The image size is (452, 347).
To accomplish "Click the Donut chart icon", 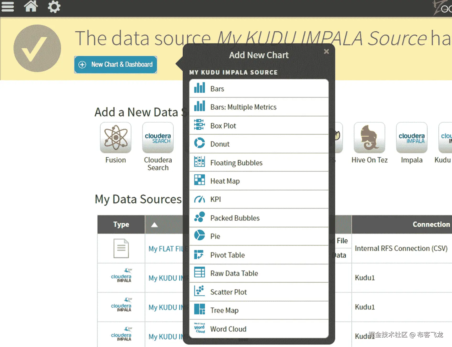I will [x=199, y=143].
